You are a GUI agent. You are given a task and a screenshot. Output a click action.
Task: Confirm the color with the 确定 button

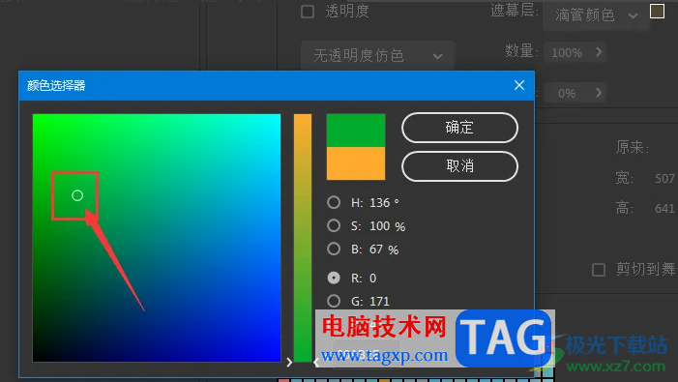point(459,128)
